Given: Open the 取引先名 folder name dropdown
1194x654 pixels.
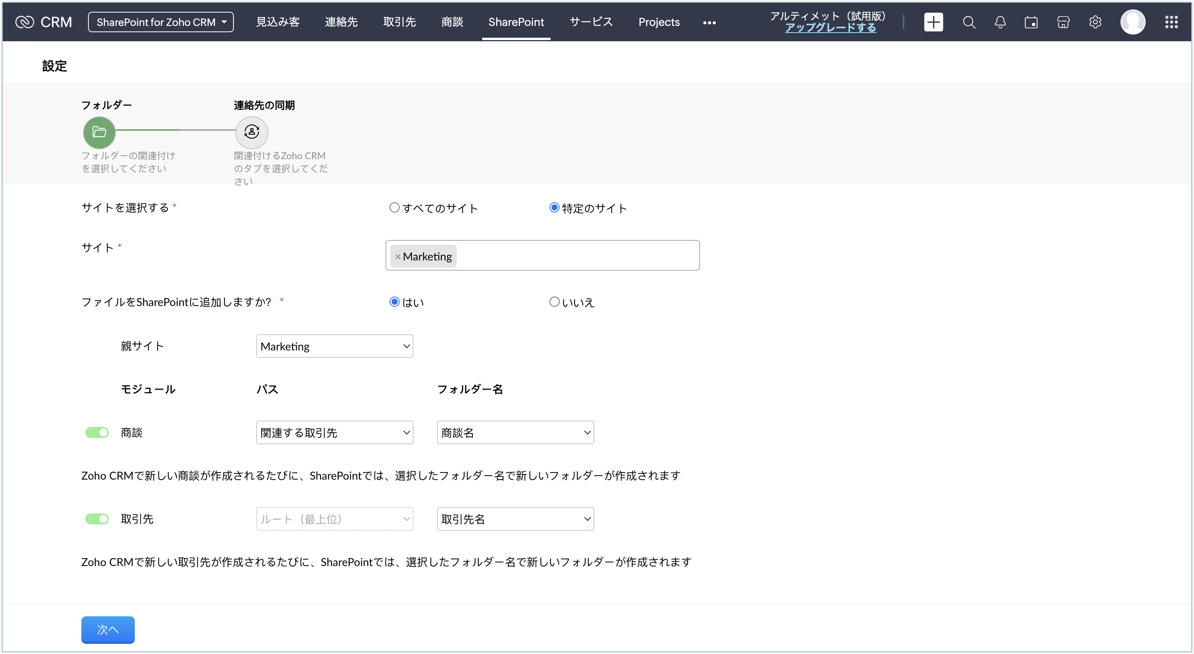Looking at the screenshot, I should (x=515, y=519).
